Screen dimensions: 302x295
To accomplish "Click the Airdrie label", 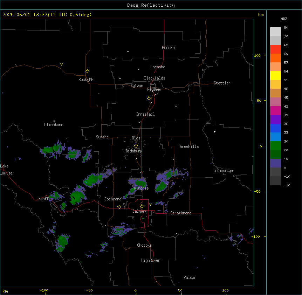I will click(142, 188).
